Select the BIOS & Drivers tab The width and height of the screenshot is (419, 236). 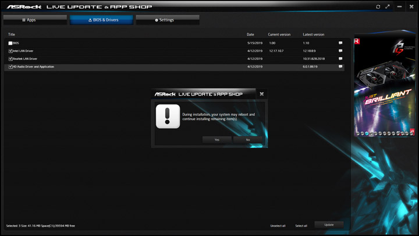pyautogui.click(x=101, y=20)
